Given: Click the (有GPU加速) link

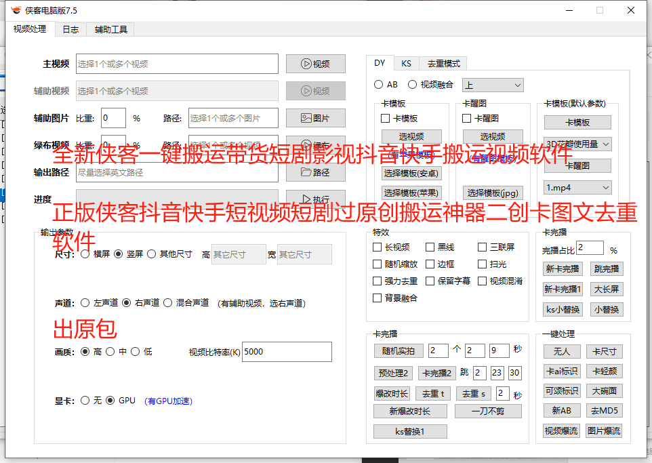Looking at the screenshot, I should [x=168, y=401].
